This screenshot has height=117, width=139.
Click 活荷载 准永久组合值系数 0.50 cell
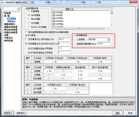100,71
